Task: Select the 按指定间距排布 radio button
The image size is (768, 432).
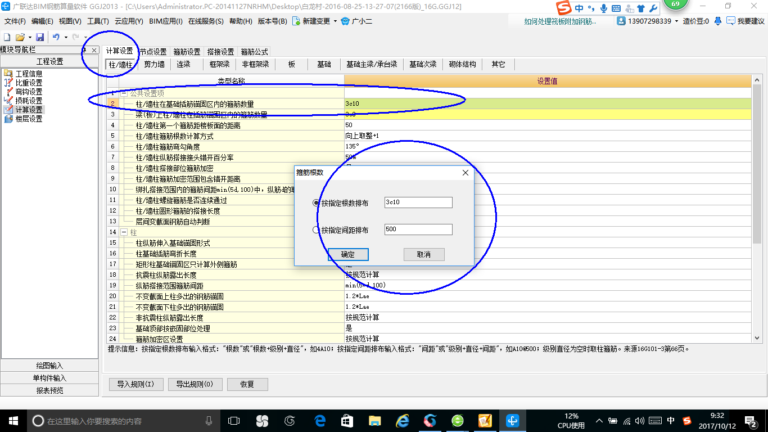Action: click(x=316, y=230)
